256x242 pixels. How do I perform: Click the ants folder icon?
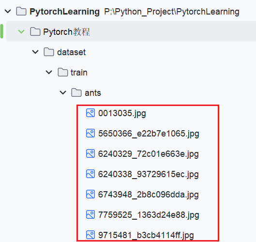coord(76,92)
